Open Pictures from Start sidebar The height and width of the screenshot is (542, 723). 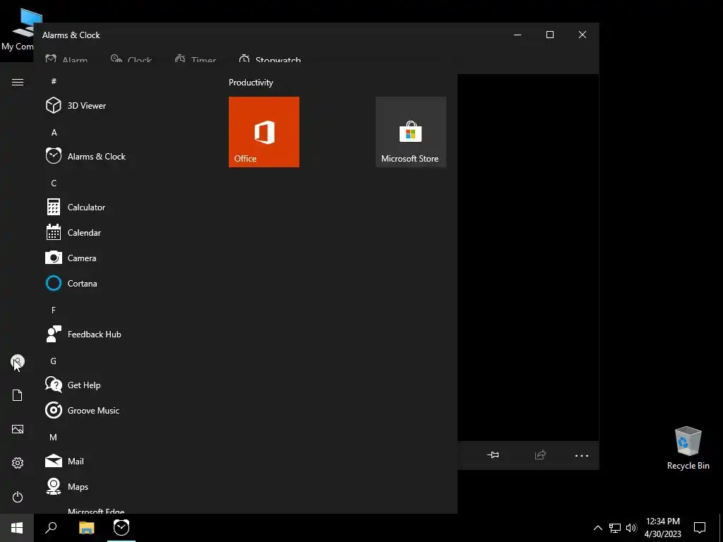pyautogui.click(x=18, y=429)
